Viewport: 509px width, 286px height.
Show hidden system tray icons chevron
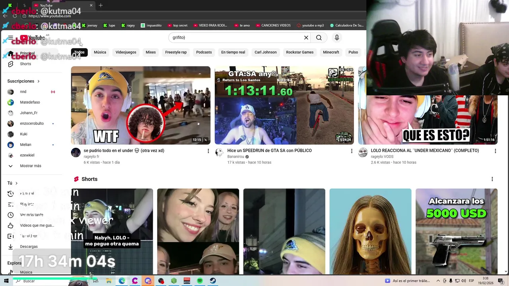coord(438,281)
